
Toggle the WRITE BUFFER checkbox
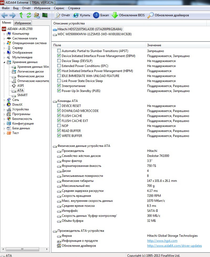pyautogui.click(x=59, y=136)
